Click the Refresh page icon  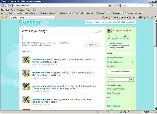pos(114,5)
